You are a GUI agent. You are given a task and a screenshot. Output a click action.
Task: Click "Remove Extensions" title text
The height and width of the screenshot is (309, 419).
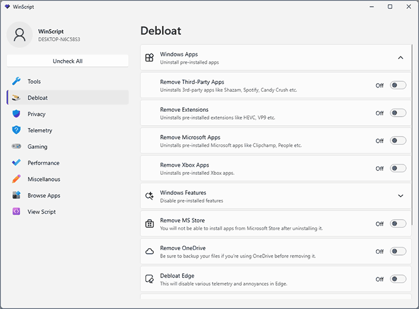tap(184, 109)
